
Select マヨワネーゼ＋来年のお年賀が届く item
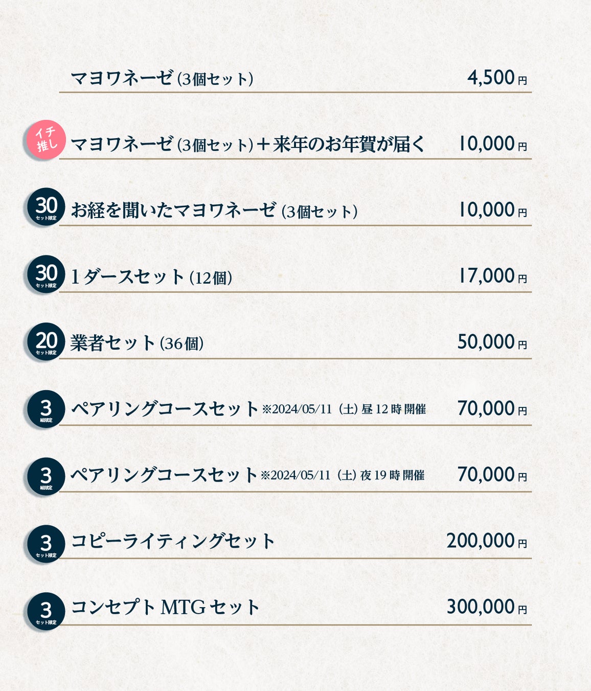(x=247, y=144)
